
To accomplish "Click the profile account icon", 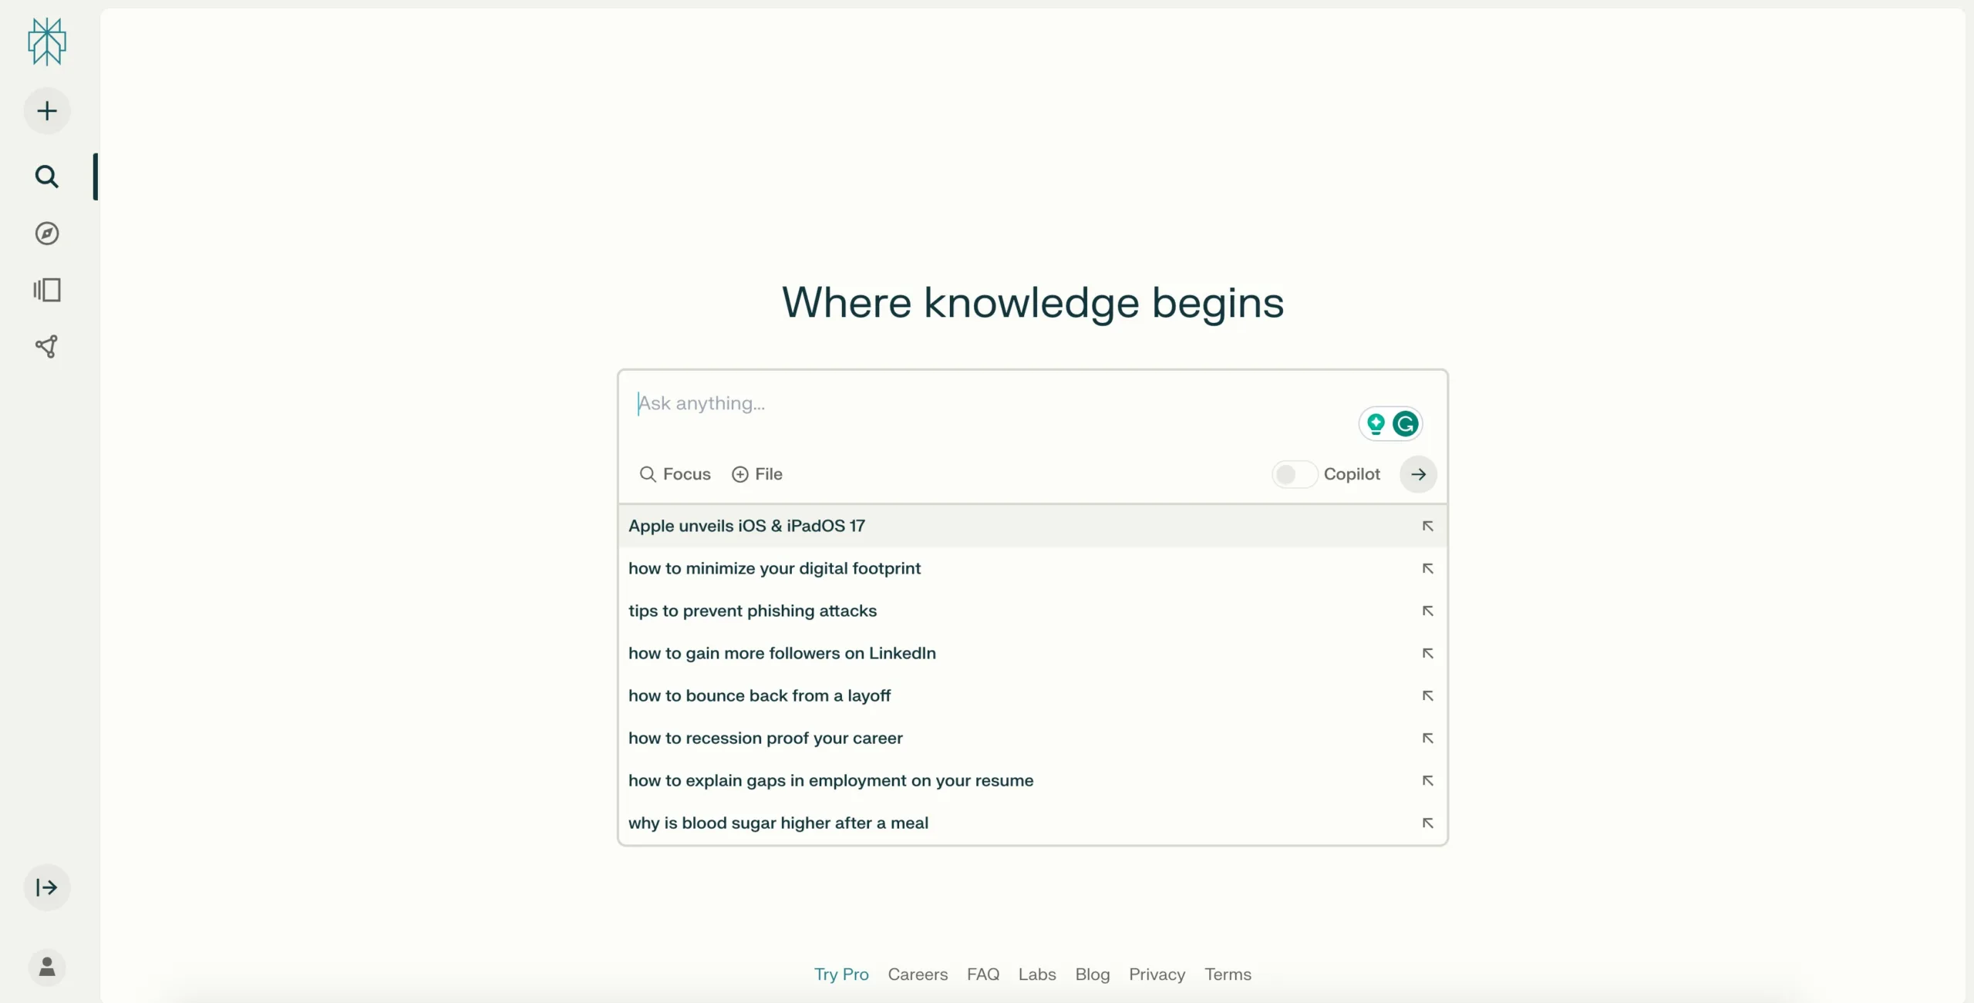I will (x=46, y=966).
